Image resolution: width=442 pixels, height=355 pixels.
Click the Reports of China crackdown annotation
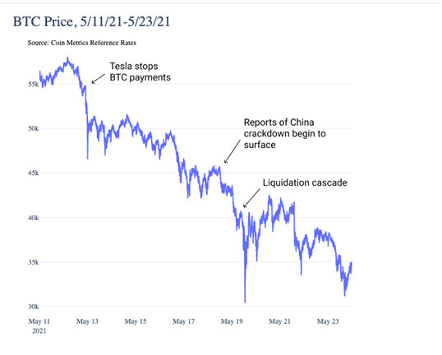(x=285, y=133)
